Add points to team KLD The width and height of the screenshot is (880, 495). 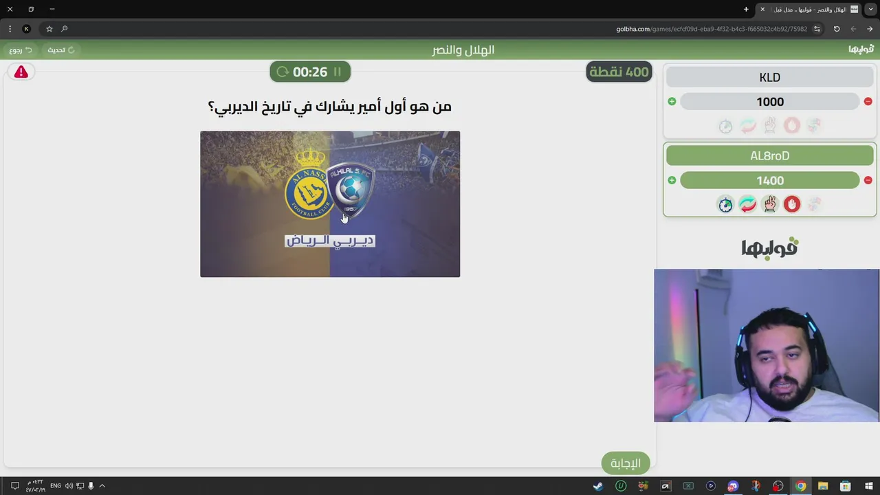coord(672,102)
